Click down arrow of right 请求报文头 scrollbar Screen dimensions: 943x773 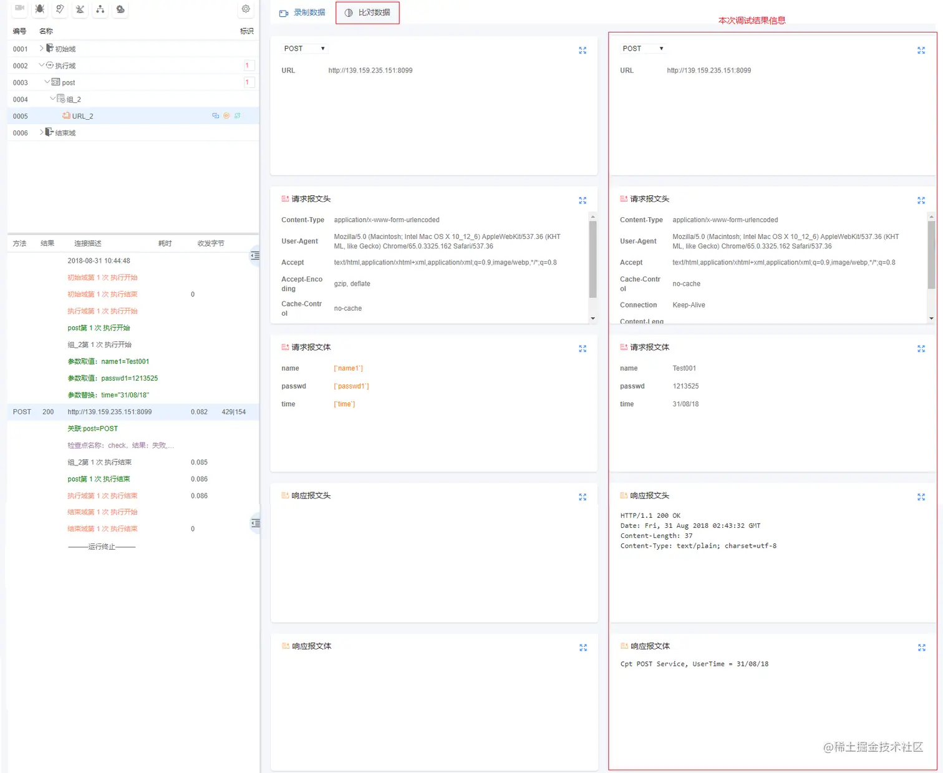931,318
